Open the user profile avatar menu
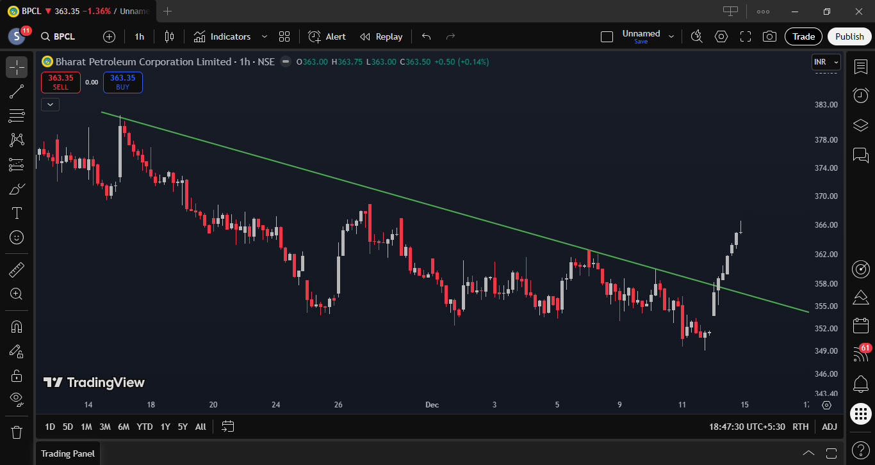 coord(17,36)
